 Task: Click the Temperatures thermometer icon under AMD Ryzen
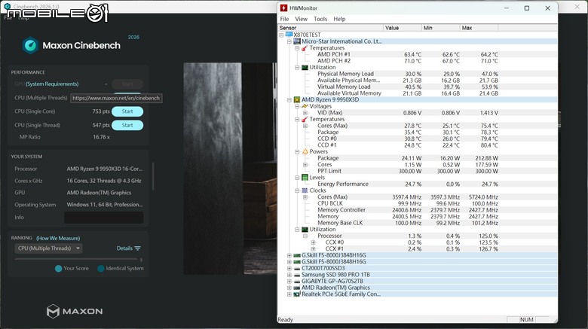pos(305,119)
